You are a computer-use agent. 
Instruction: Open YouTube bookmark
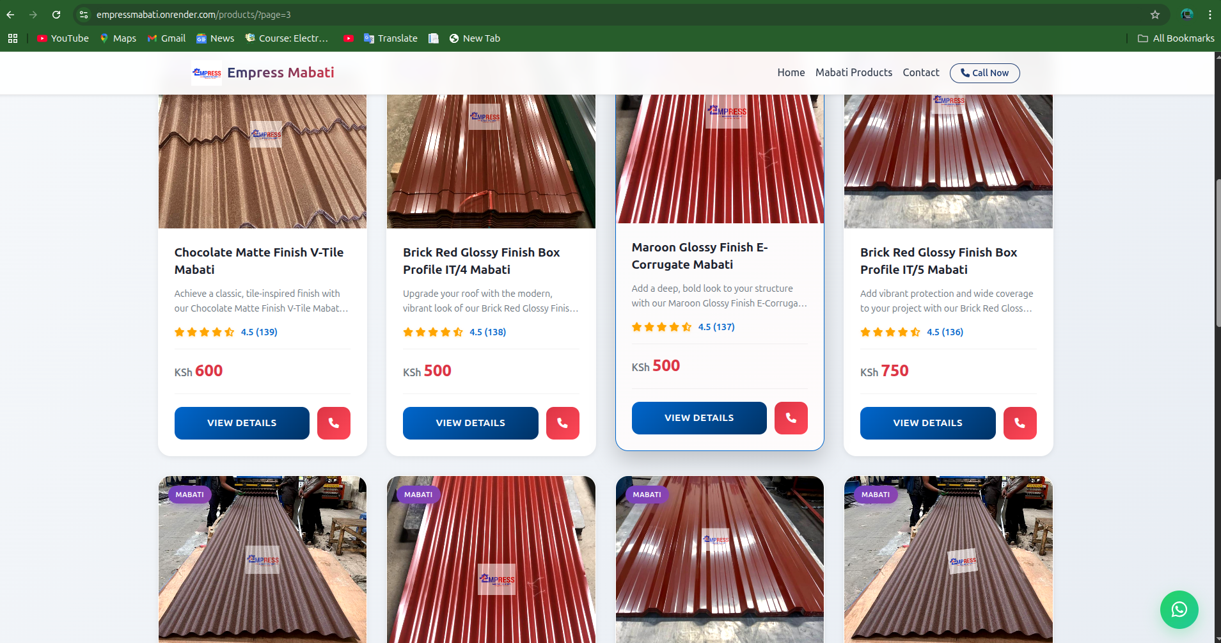[x=63, y=38]
